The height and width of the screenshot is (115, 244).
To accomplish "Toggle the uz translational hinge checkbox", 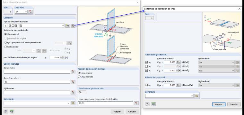I will (x=146, y=70).
